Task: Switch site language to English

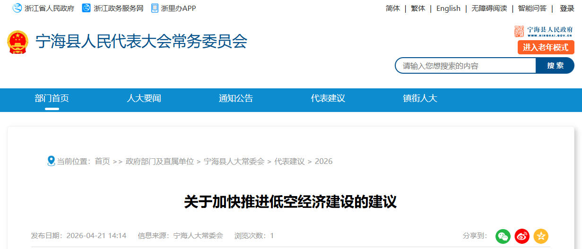Action: click(448, 9)
